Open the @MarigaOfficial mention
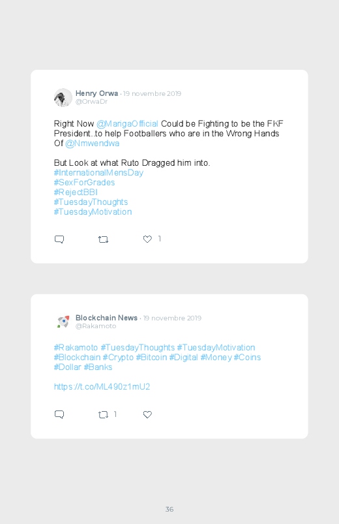The height and width of the screenshot is (524, 339). click(127, 123)
